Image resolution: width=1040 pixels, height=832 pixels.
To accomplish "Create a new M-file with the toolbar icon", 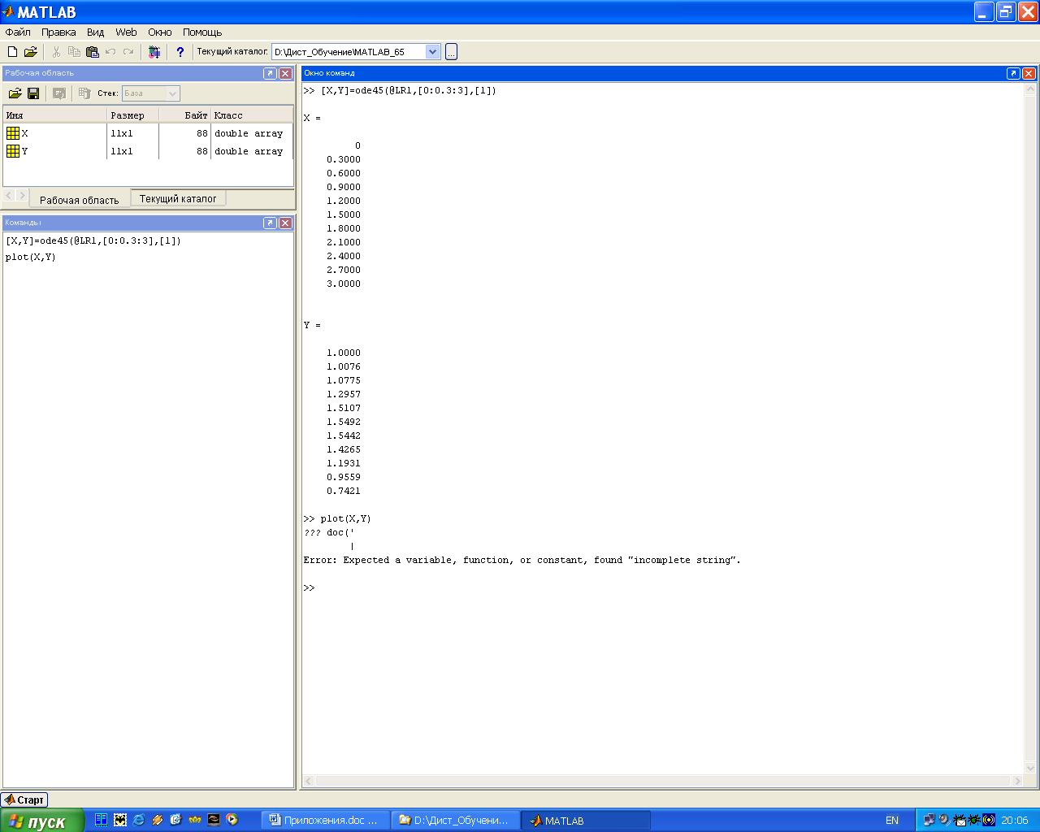I will (12, 52).
